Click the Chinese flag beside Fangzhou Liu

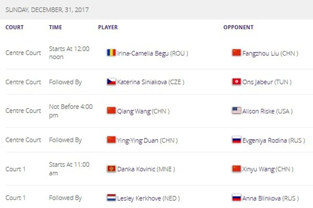coord(236,53)
